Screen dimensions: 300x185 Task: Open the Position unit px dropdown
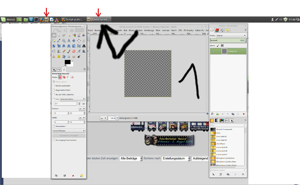[x=82, y=109]
